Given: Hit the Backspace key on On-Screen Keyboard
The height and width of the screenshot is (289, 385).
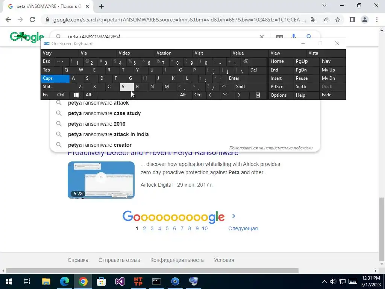Looking at the screenshot, I should tap(246, 61).
